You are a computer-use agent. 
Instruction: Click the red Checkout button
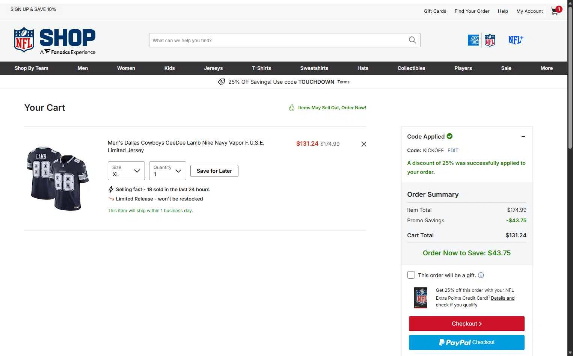pos(467,324)
